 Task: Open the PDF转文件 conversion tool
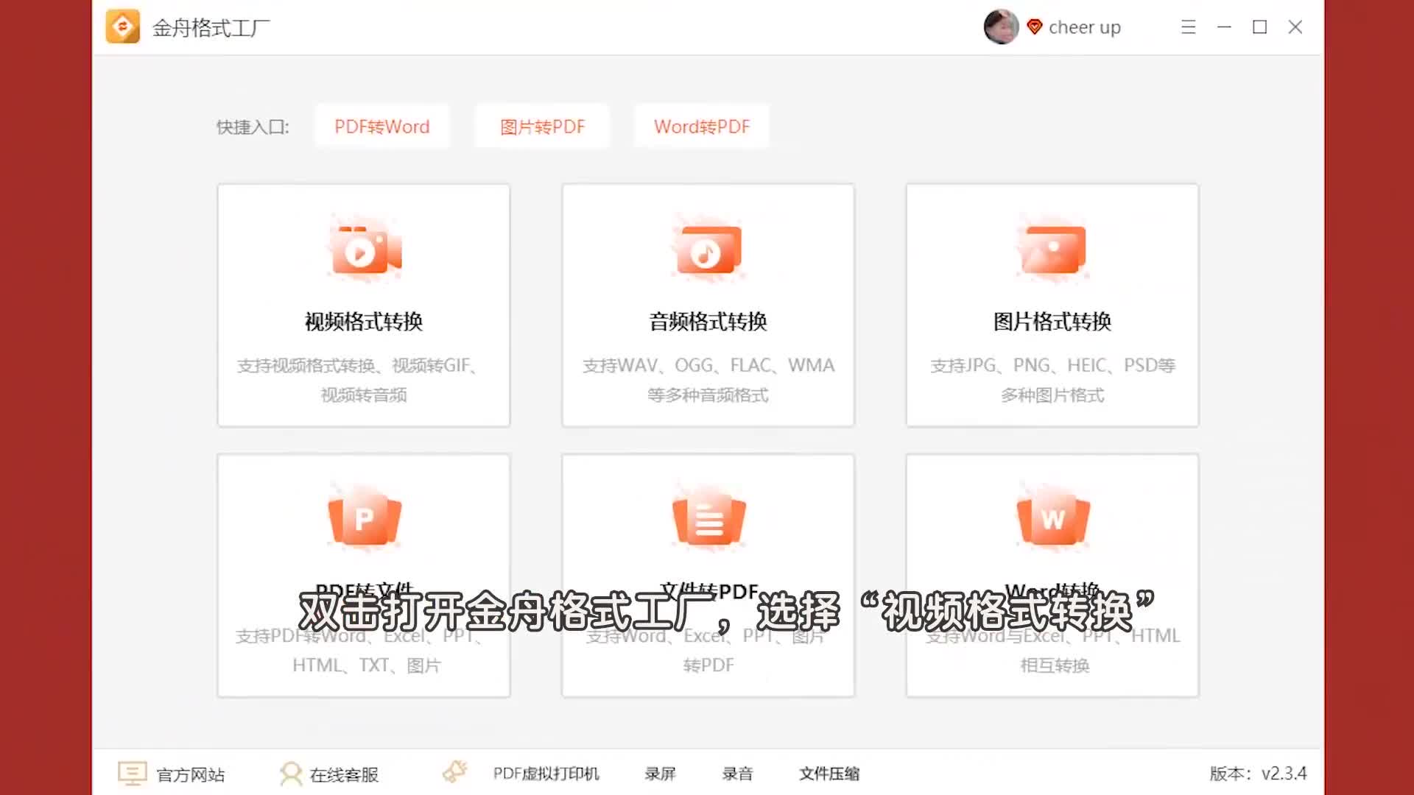pos(362,515)
